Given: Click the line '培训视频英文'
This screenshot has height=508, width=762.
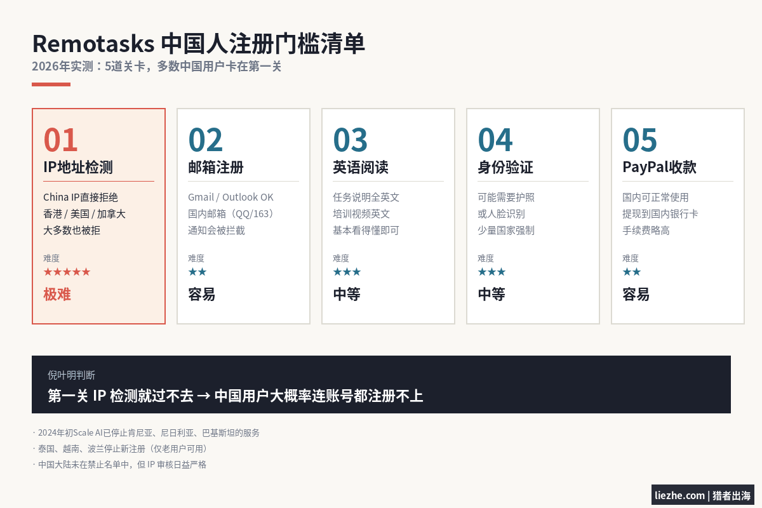Looking at the screenshot, I should click(x=361, y=214).
